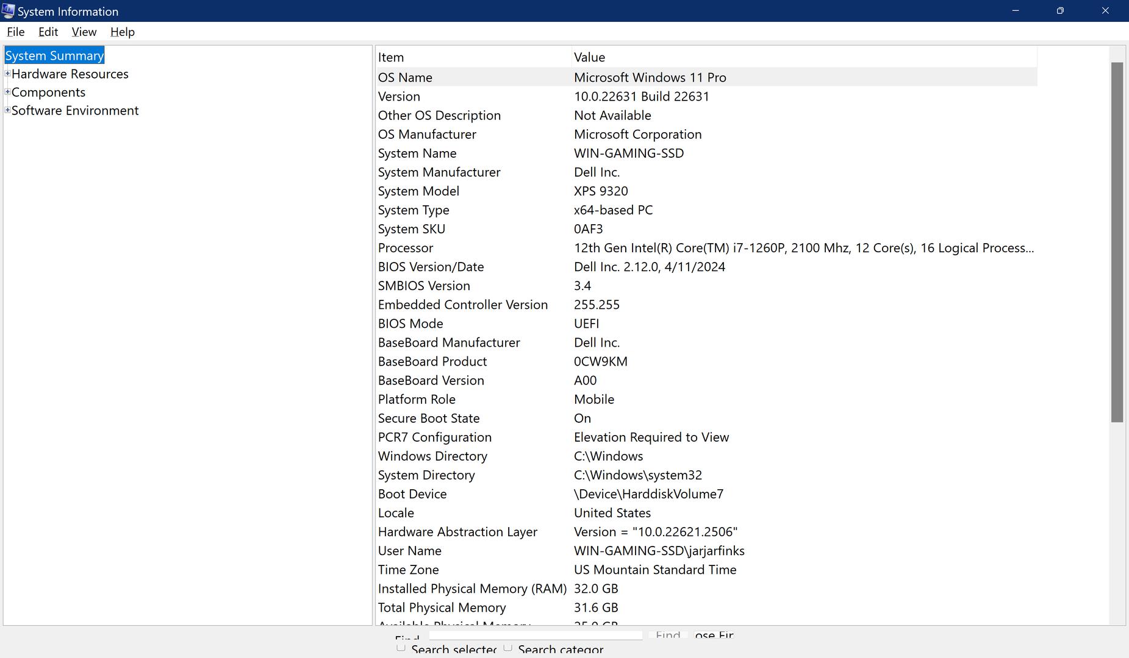Click the 'XPS 9320' value

(x=601, y=191)
